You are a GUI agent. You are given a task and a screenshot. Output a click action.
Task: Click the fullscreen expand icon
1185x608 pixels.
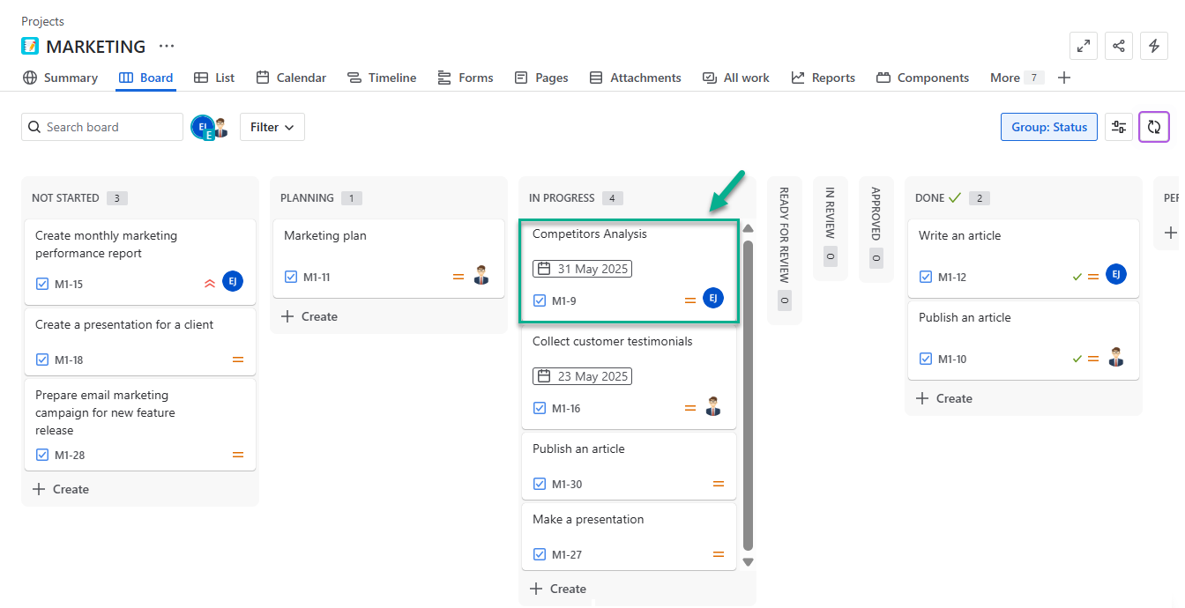[1083, 46]
